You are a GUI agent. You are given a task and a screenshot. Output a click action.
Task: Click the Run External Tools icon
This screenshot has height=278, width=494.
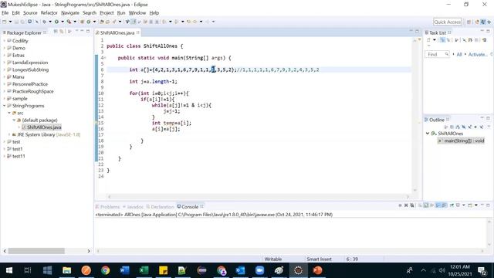click(x=69, y=22)
